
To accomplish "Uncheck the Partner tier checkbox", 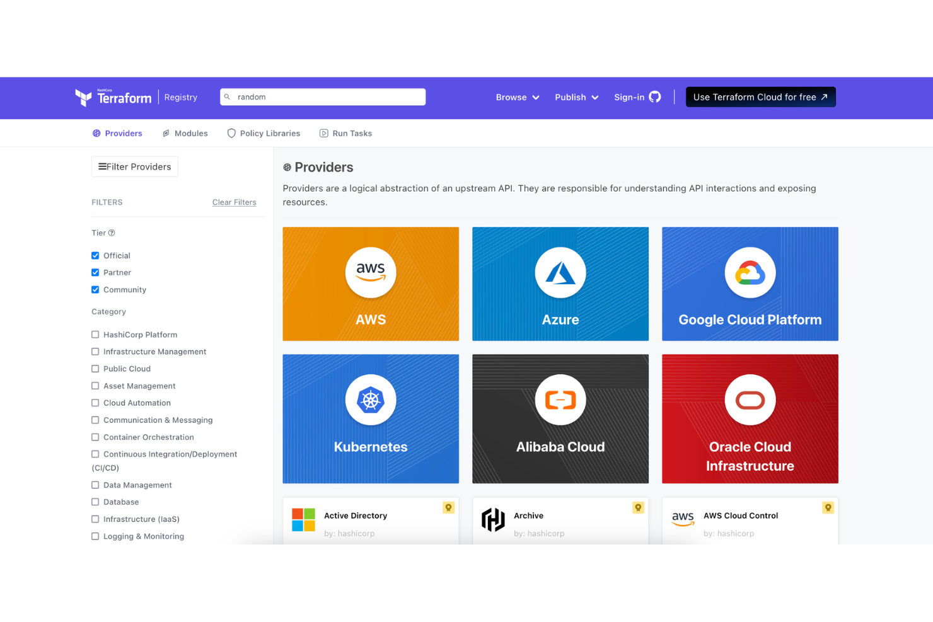I will [95, 273].
